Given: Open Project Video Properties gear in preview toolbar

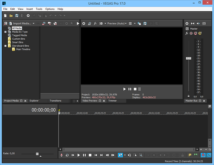Looking at the screenshot, I should point(84,24).
